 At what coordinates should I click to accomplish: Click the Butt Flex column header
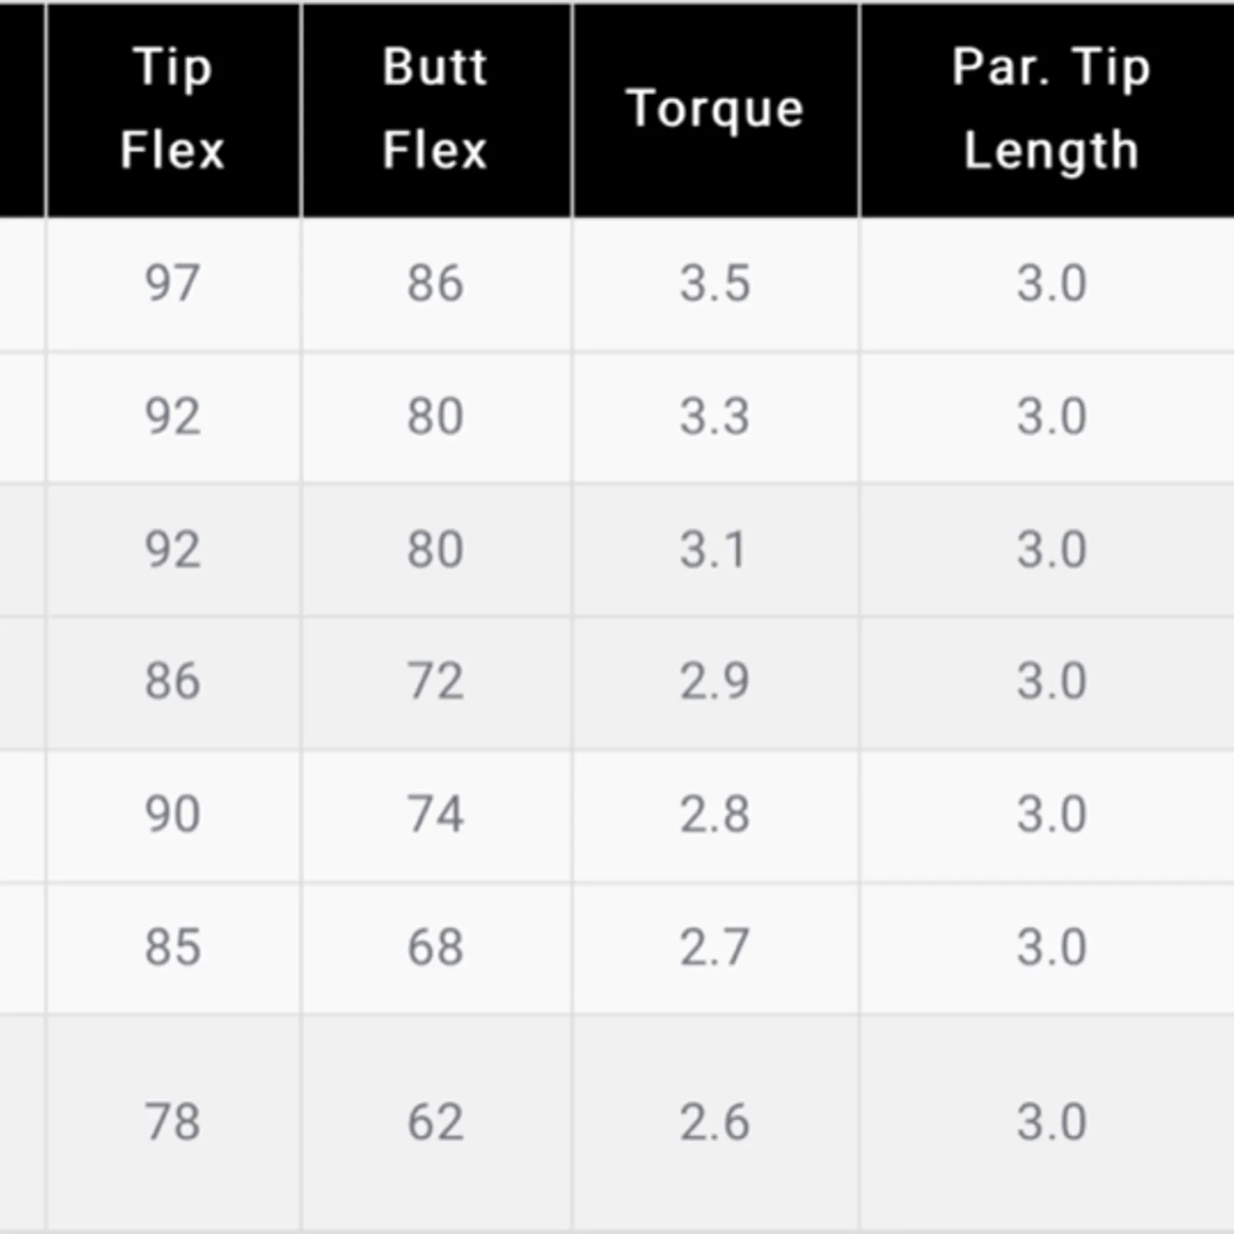click(436, 108)
